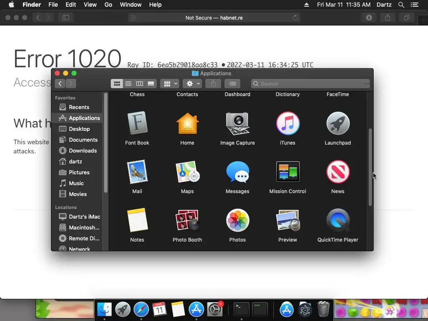Viewport: 428px width, 321px height.
Task: Open the News app icon
Action: (338, 172)
